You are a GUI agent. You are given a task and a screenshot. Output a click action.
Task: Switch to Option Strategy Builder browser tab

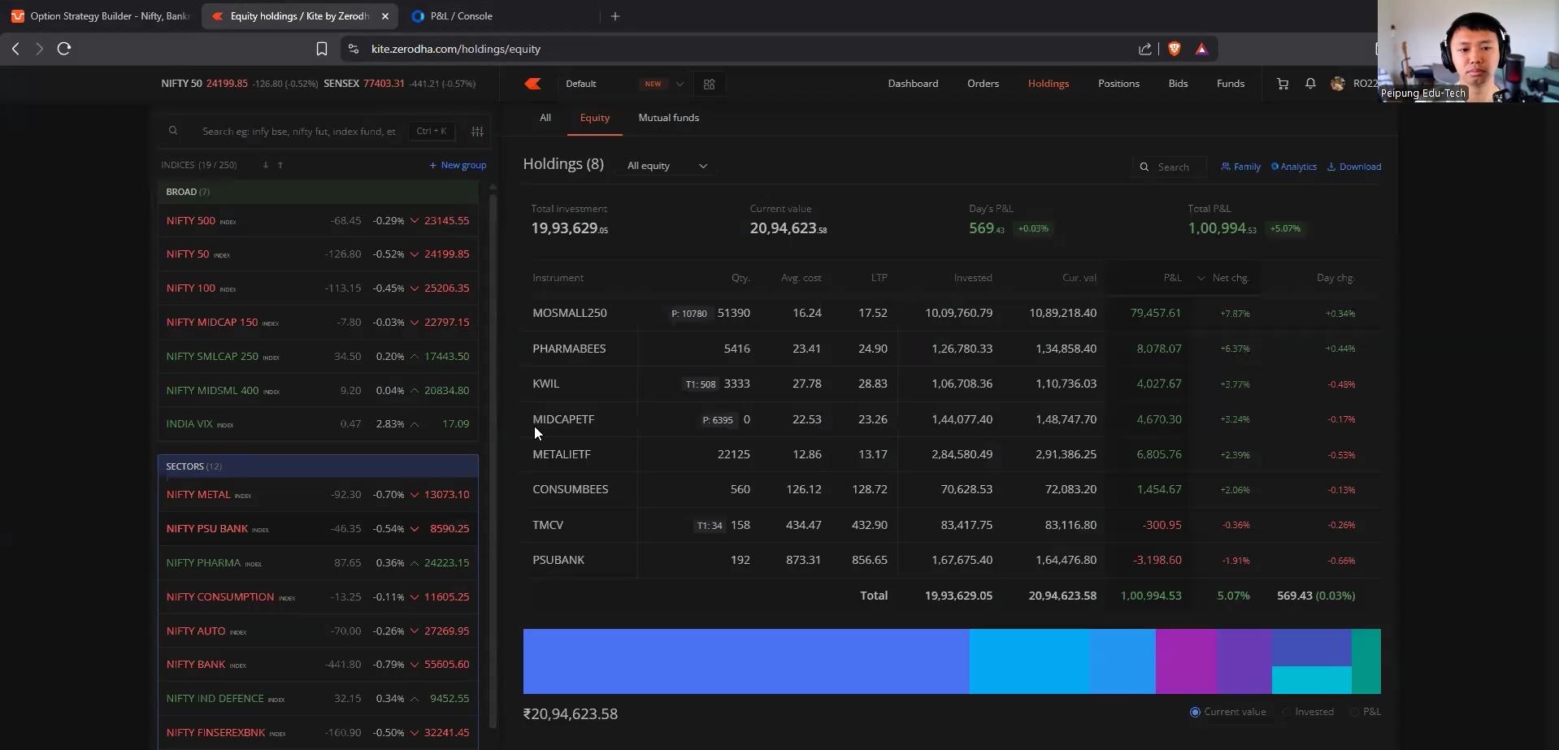pos(101,16)
